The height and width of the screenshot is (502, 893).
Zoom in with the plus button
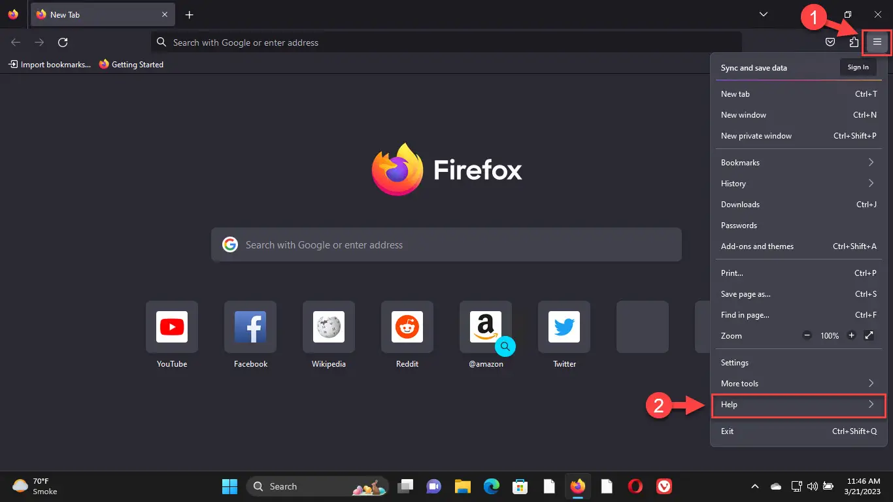(x=851, y=335)
